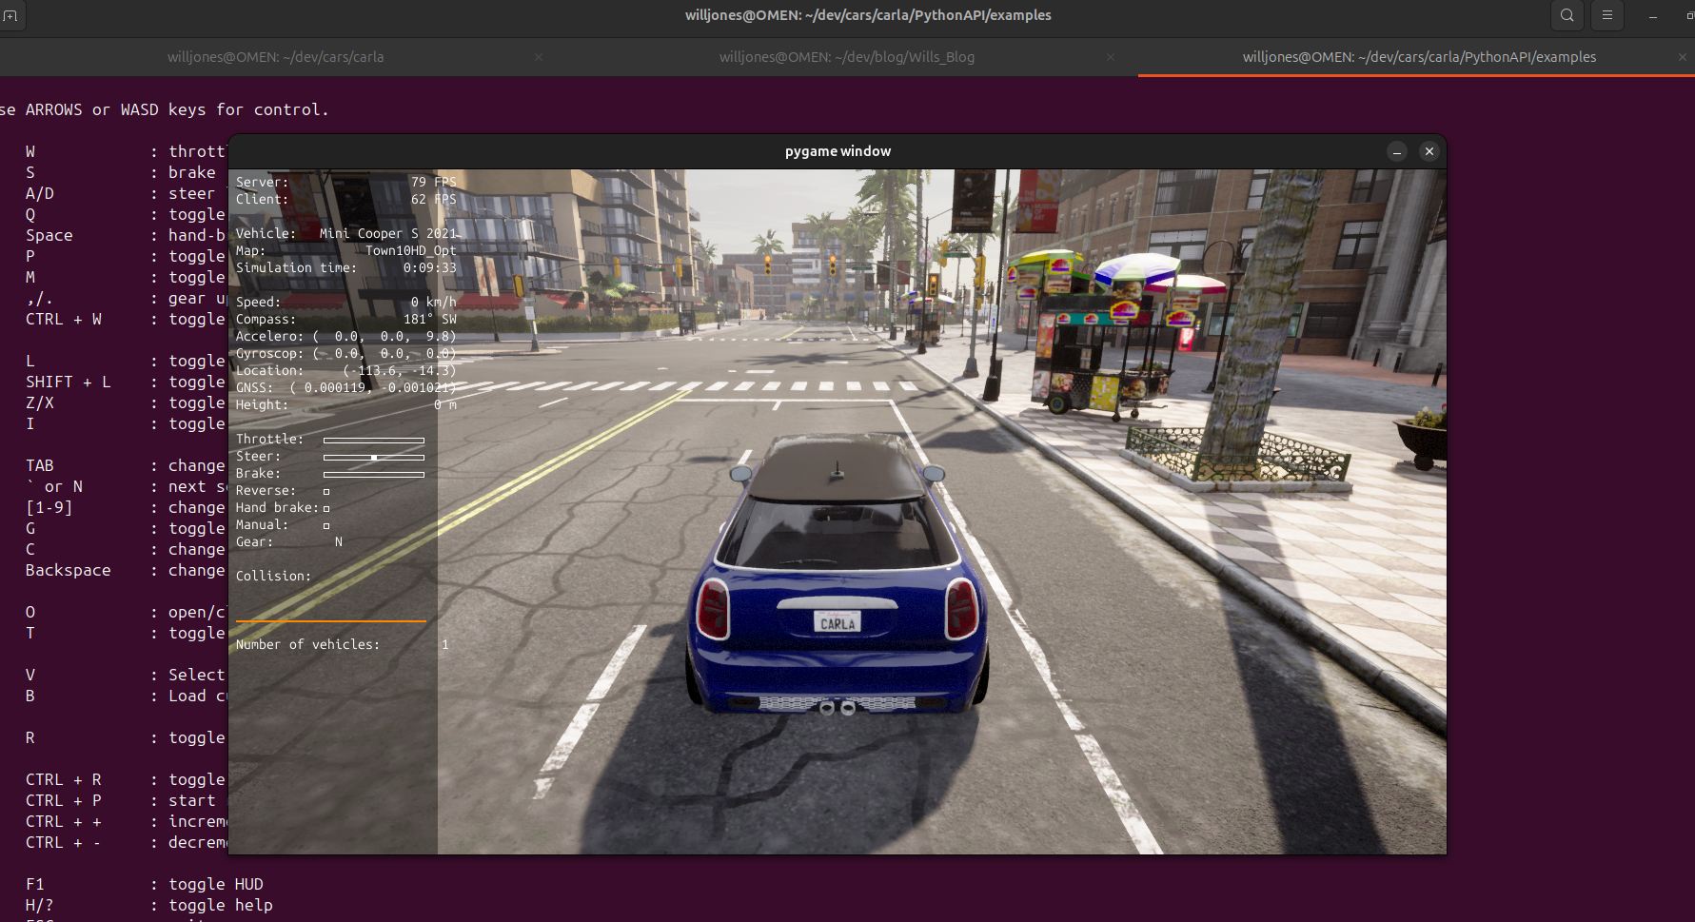Toggle the Reverse checkbox in the HUD
This screenshot has width=1695, height=922.
pos(326,492)
